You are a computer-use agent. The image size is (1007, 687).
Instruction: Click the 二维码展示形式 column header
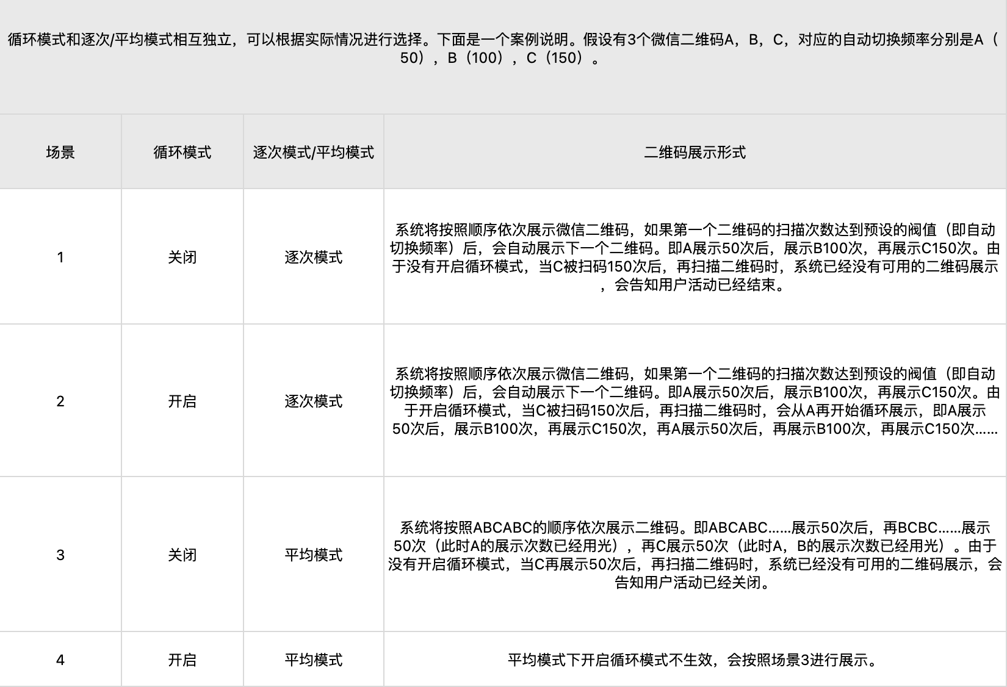click(x=695, y=153)
